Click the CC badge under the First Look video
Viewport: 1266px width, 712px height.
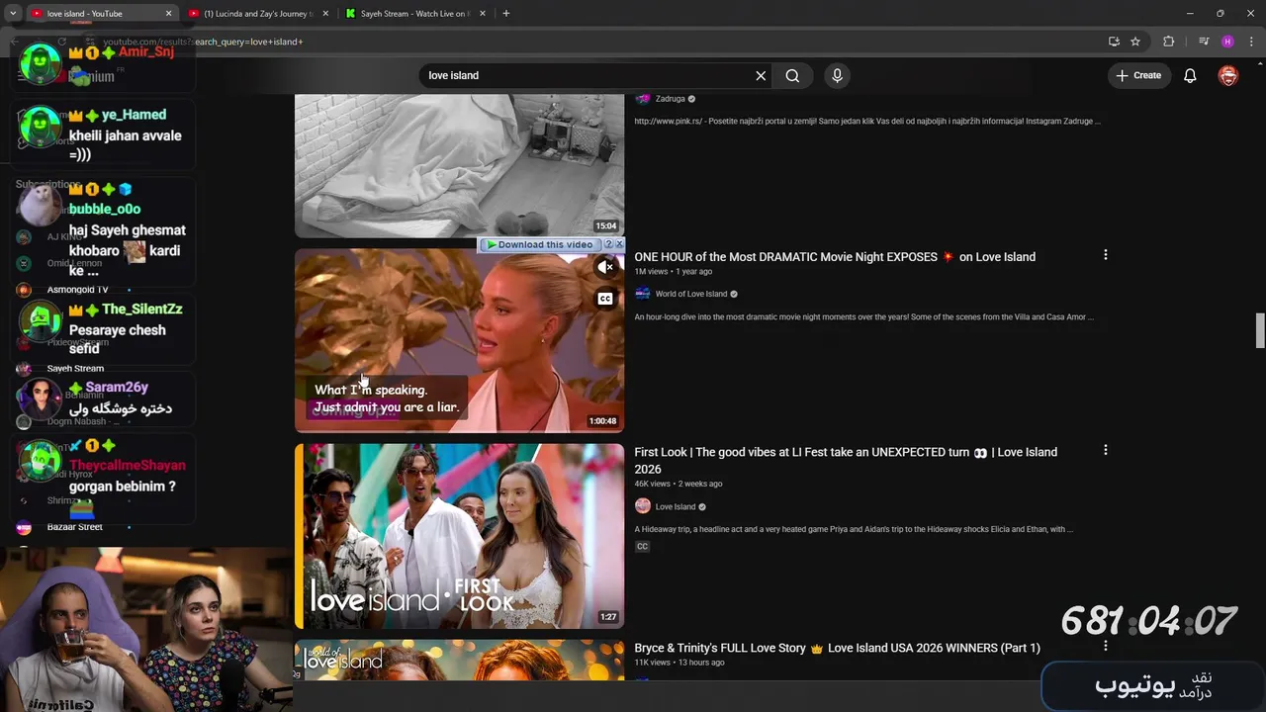(x=642, y=547)
